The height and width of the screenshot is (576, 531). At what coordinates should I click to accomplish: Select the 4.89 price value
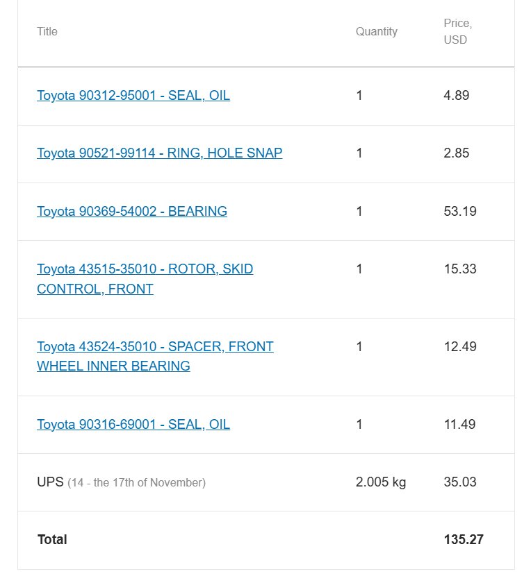[457, 96]
